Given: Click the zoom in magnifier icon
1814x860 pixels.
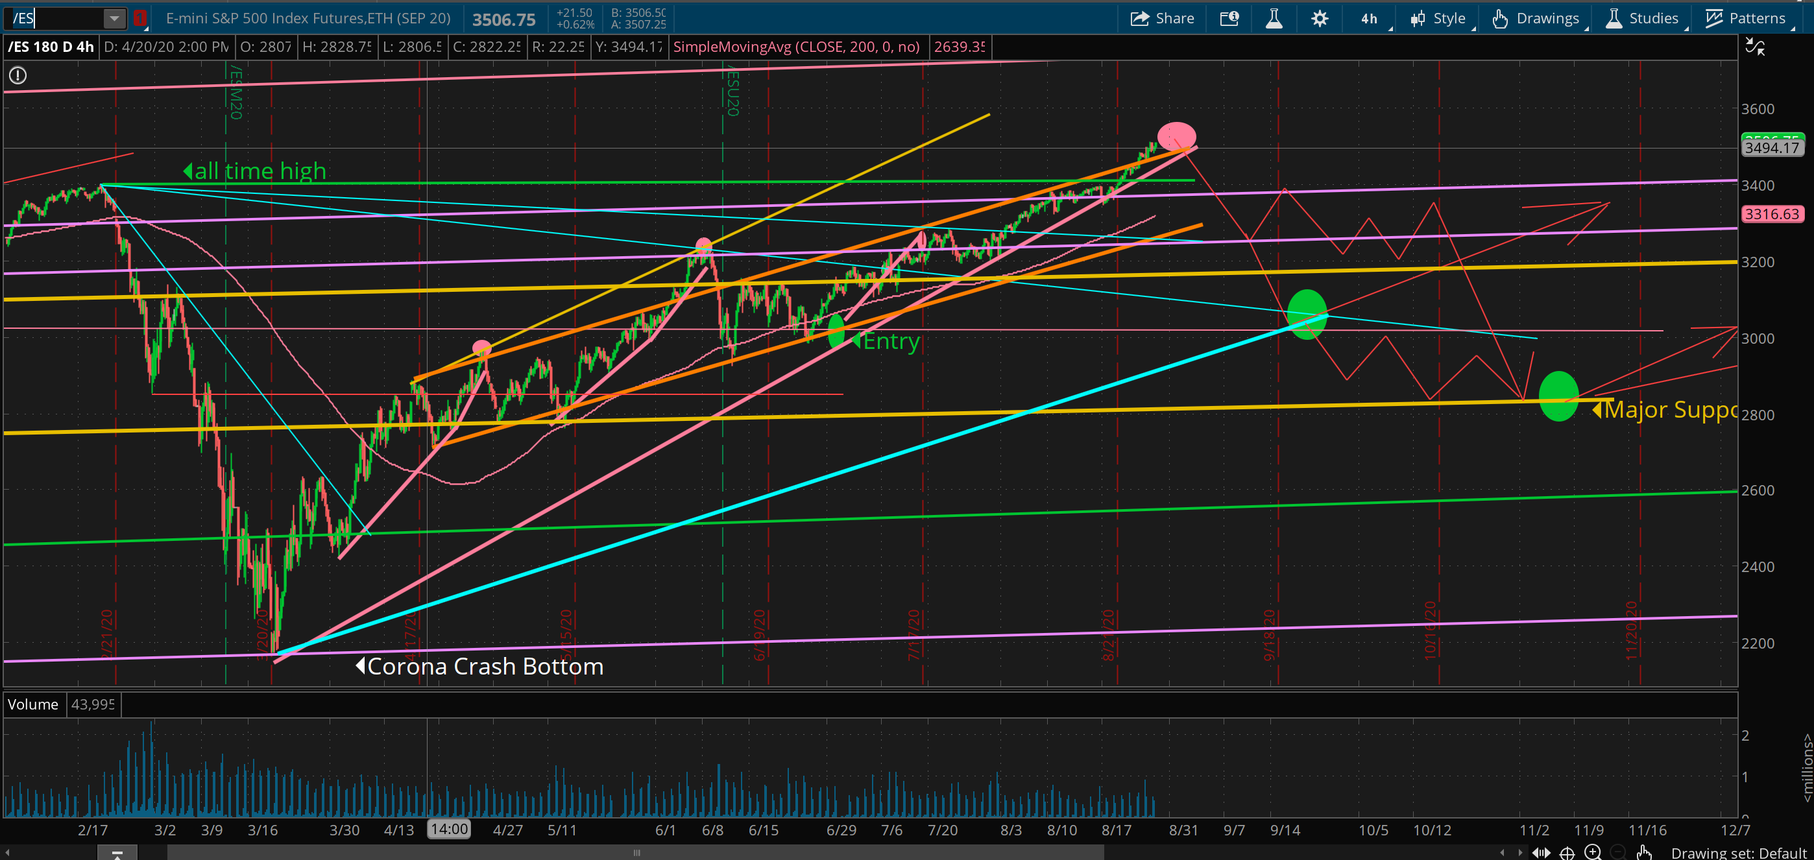Looking at the screenshot, I should (x=1593, y=852).
